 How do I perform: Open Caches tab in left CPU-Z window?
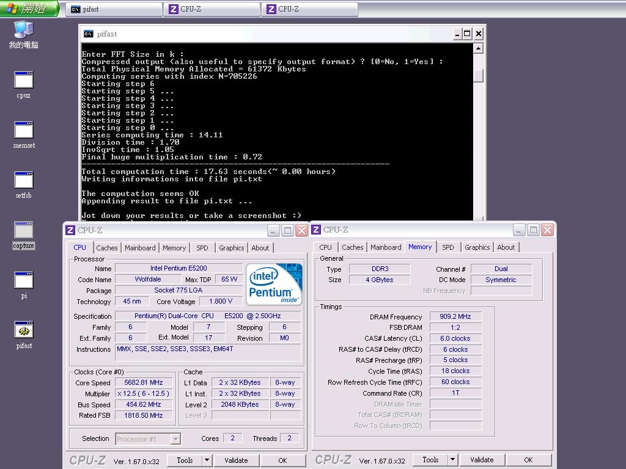tap(106, 248)
